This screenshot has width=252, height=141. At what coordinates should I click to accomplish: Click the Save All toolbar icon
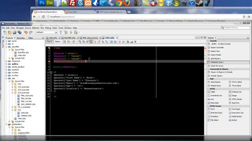pos(20,33)
